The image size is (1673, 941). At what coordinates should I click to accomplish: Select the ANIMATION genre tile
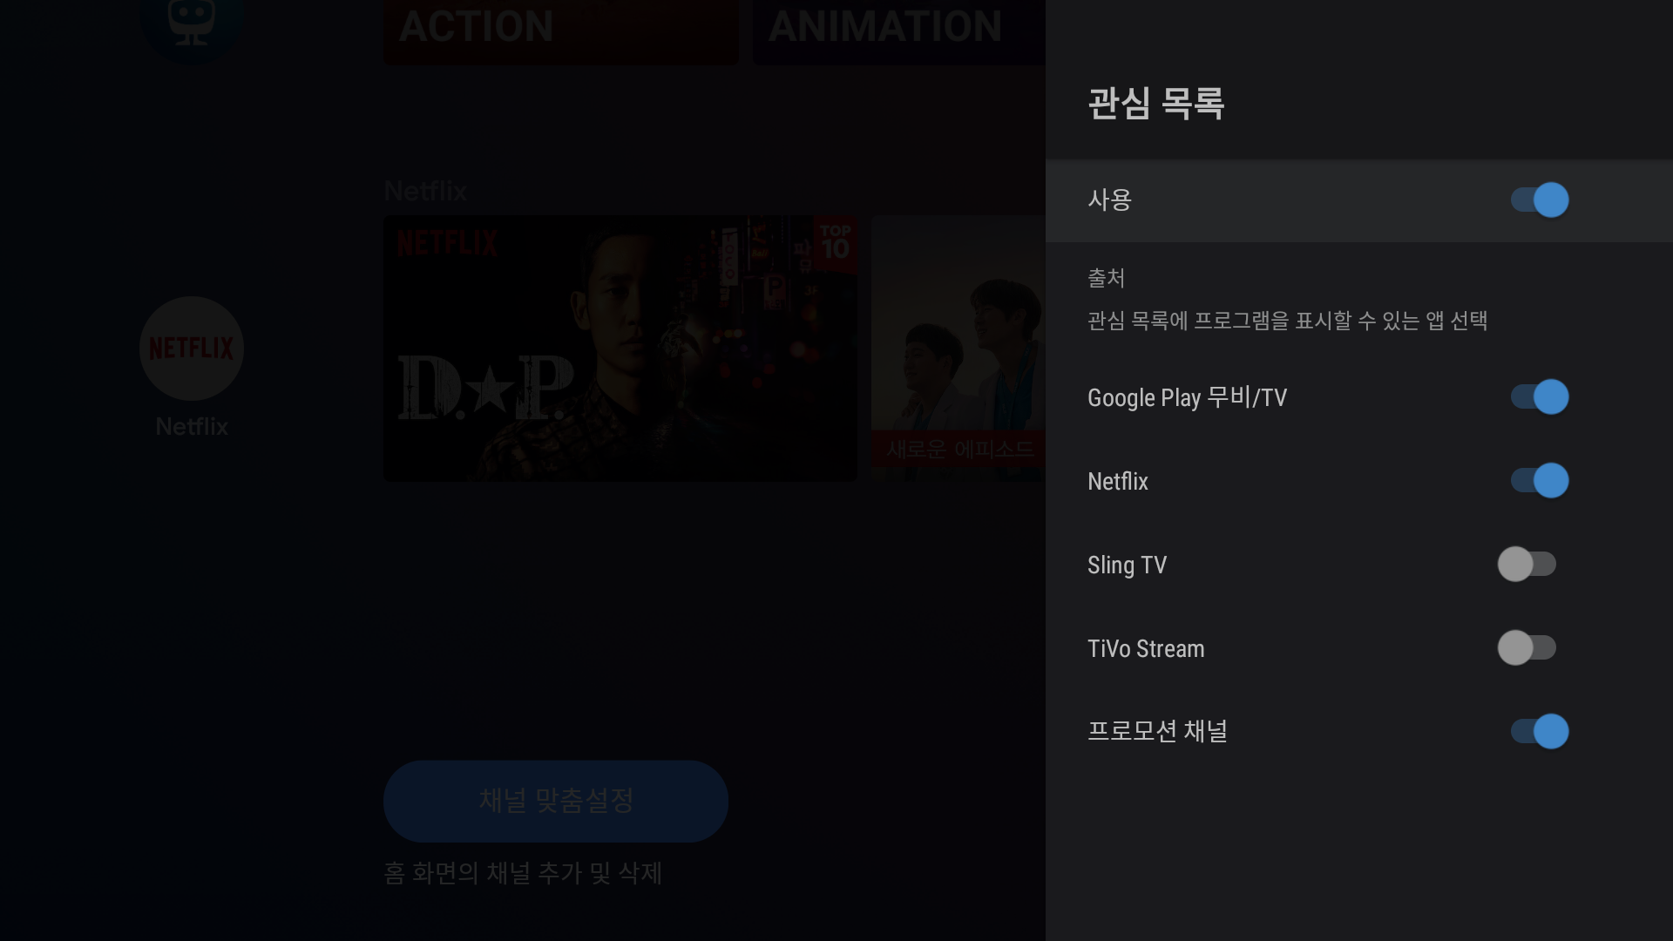(x=897, y=30)
